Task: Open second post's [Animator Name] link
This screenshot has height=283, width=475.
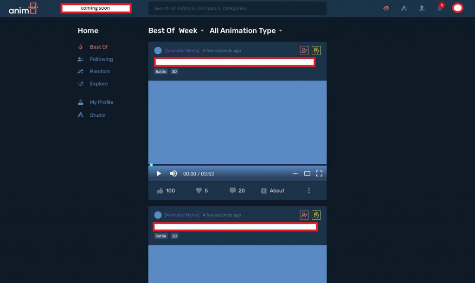Action: [x=182, y=215]
